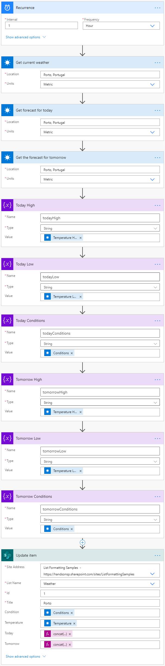Click the Update item SharePoint icon
The height and width of the screenshot is (666, 165).
[x=7, y=555]
